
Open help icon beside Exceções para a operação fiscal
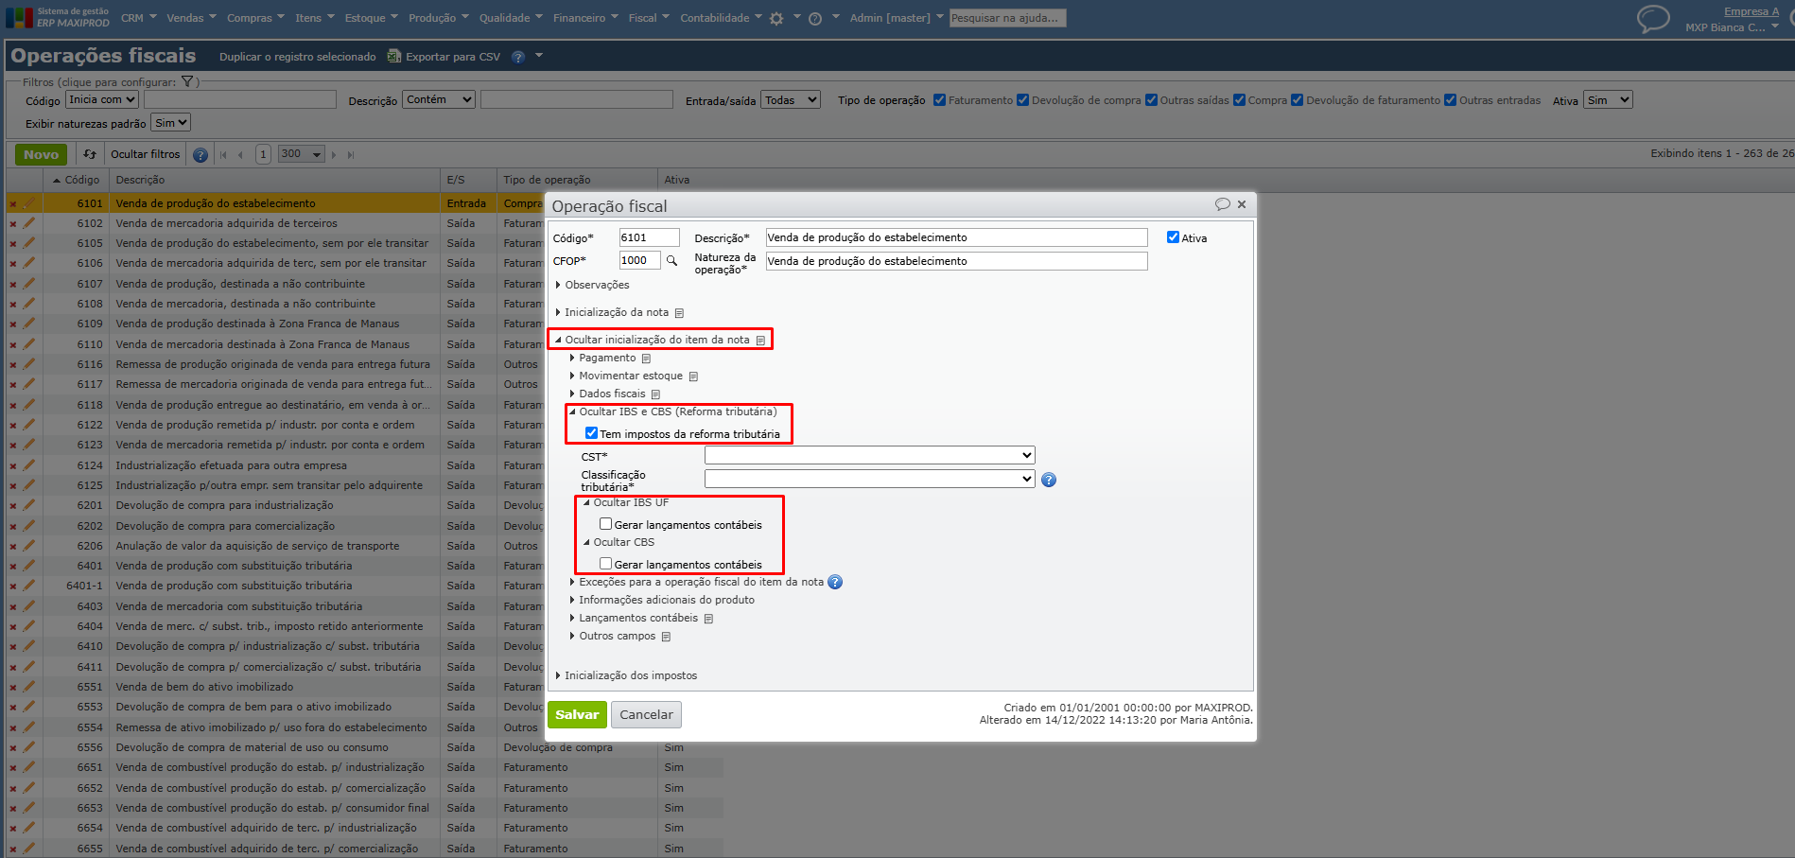point(835,583)
